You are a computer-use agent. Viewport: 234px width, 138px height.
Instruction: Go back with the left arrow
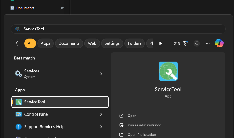click(x=18, y=43)
